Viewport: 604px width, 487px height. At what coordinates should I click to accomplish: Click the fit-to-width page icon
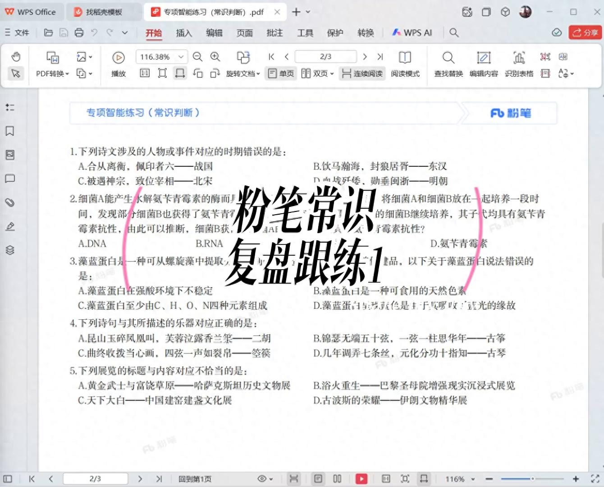pos(180,73)
